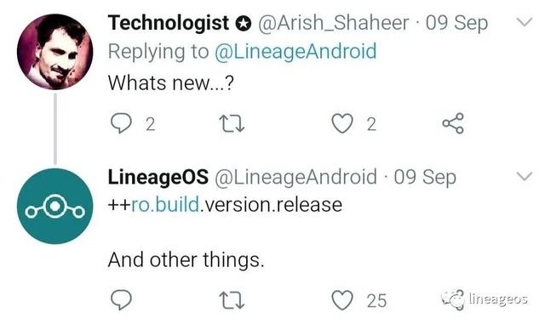Click the Technologist display name
545x324 pixels.
tap(169, 23)
